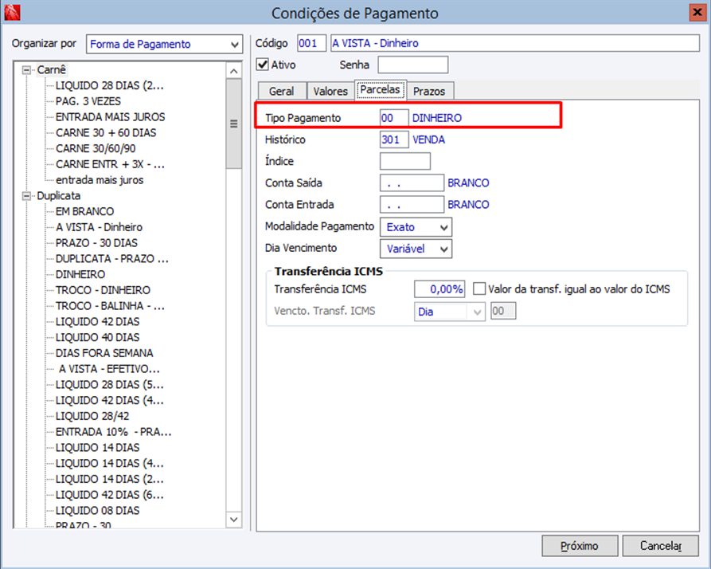The height and width of the screenshot is (569, 711).
Task: Click the Código field with 001
Action: tap(311, 44)
